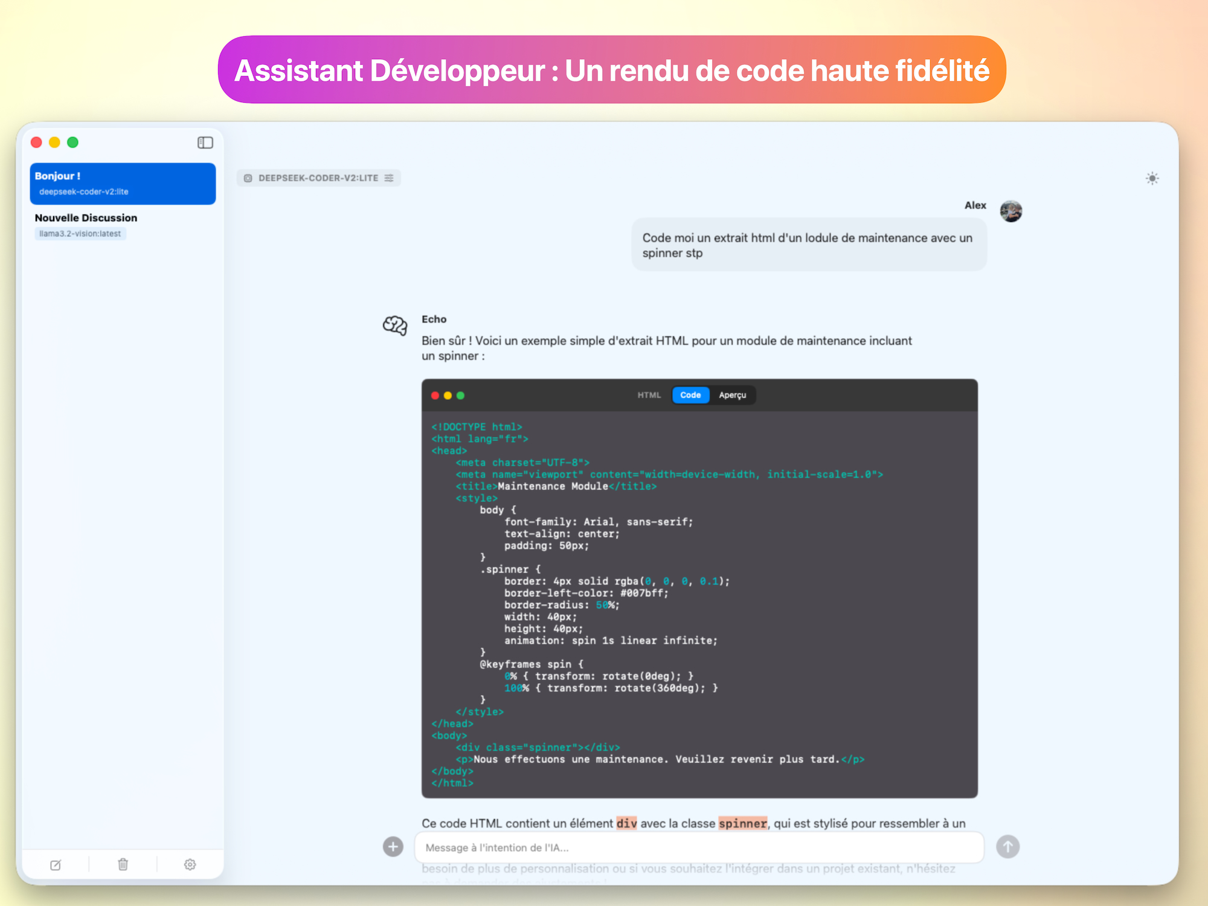Click the user message bubble about the spinner

[x=809, y=245]
